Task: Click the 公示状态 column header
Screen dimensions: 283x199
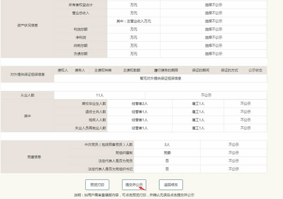Action: 255,70
